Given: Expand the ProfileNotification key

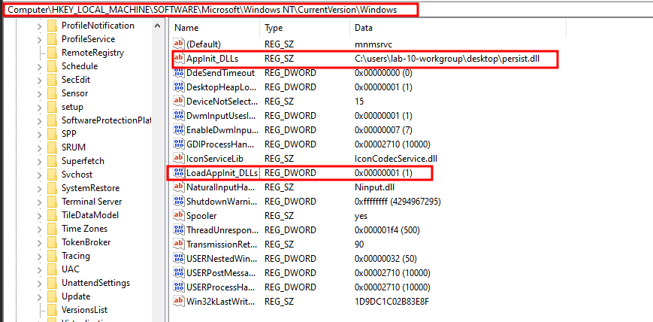Looking at the screenshot, I should (39, 26).
